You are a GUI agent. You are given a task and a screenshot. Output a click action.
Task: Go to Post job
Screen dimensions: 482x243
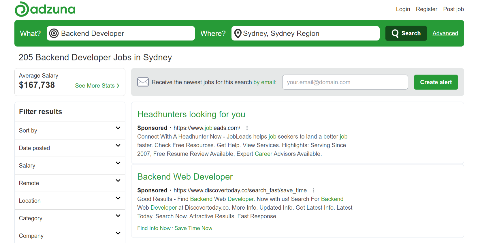[x=453, y=9]
